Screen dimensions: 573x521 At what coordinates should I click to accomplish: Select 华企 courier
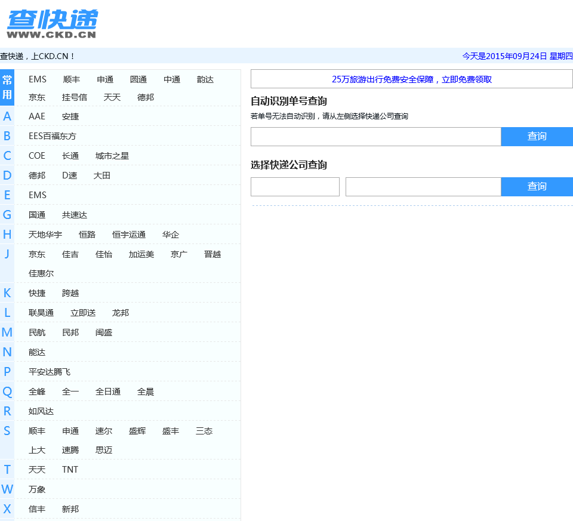171,235
